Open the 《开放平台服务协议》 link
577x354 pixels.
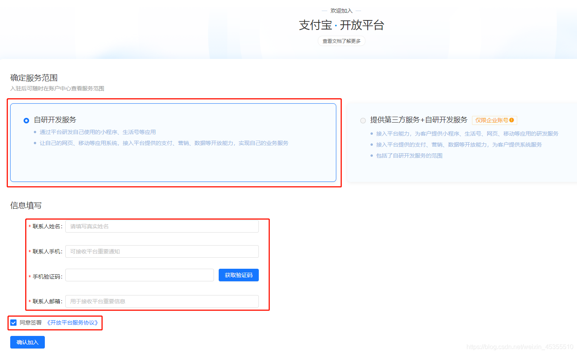(x=72, y=323)
